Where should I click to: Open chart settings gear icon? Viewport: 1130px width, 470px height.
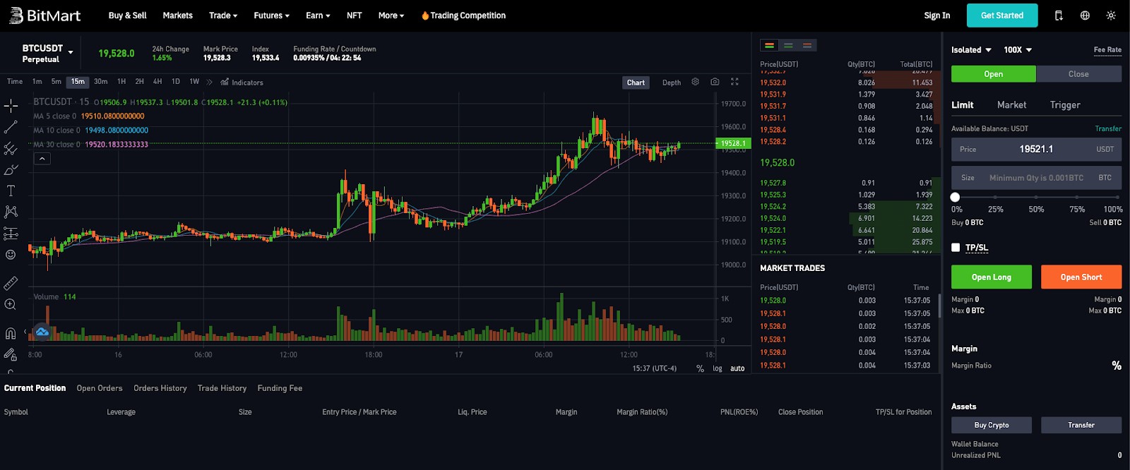tap(695, 82)
